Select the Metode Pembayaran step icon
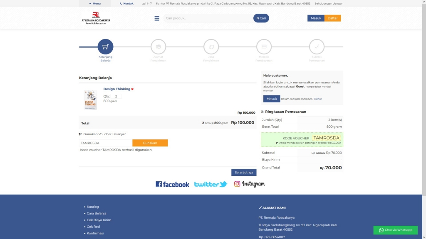This screenshot has height=239, width=426. click(264, 46)
